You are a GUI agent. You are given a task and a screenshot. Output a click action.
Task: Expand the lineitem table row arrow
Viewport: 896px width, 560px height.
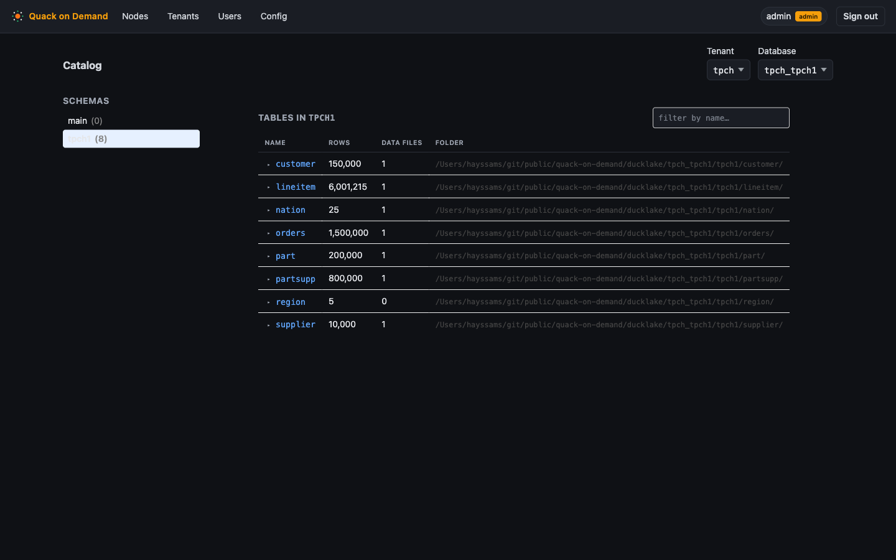pos(269,187)
